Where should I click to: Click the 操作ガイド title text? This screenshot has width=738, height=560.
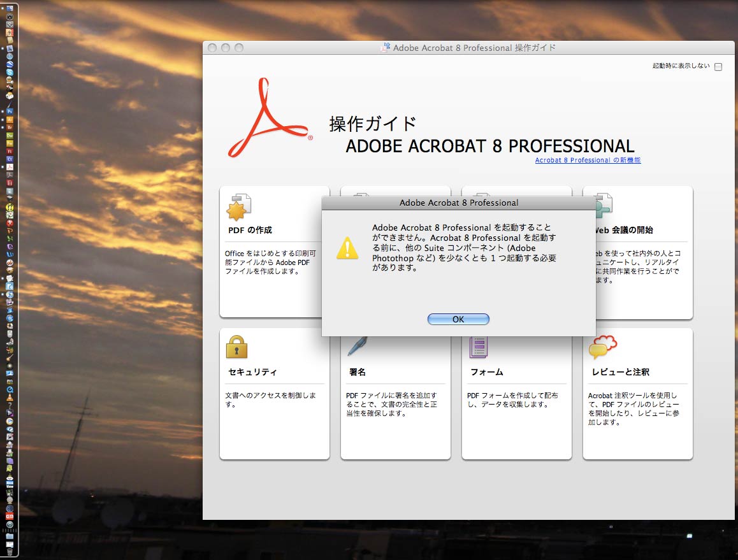(x=373, y=124)
